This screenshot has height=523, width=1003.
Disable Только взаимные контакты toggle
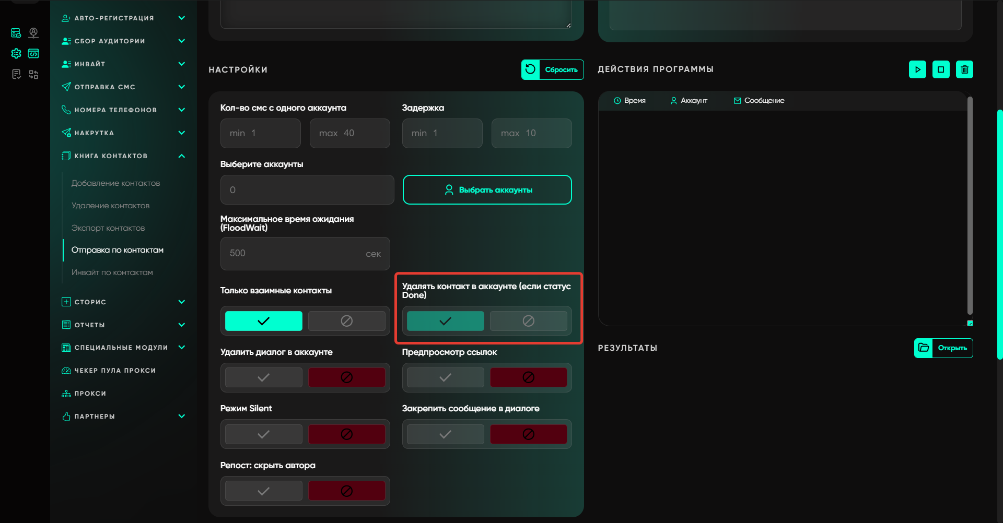[346, 321]
